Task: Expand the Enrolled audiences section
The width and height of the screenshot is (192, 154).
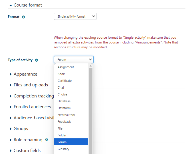Action: (32, 107)
